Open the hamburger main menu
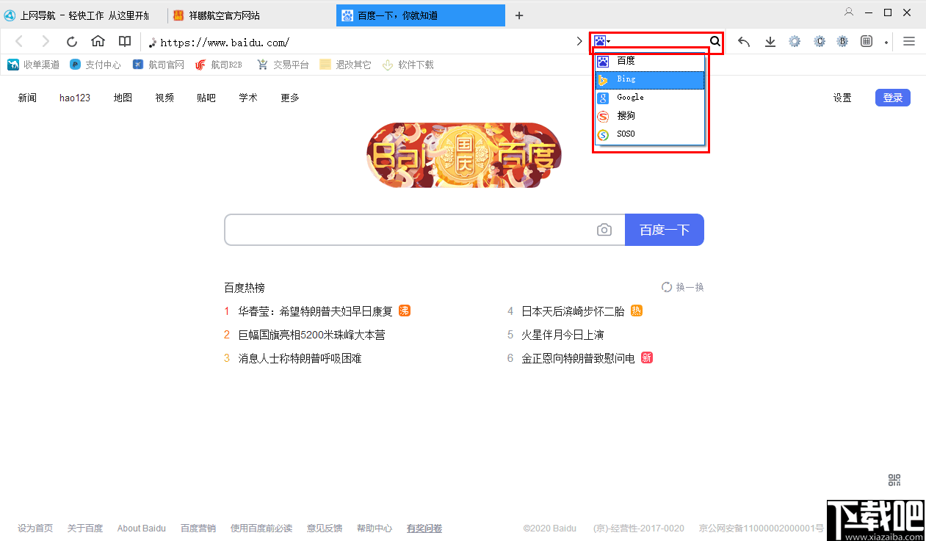The width and height of the screenshot is (926, 541). pyautogui.click(x=909, y=42)
